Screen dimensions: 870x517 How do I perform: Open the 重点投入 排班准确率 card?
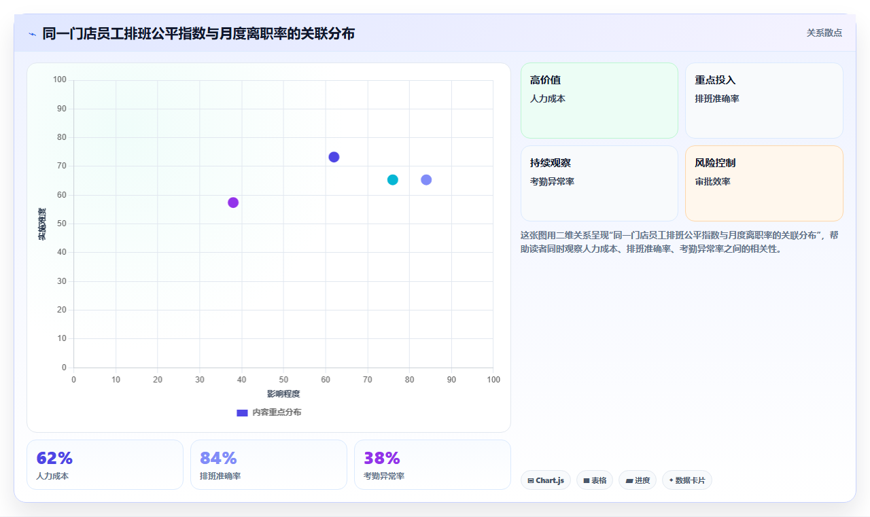click(764, 101)
